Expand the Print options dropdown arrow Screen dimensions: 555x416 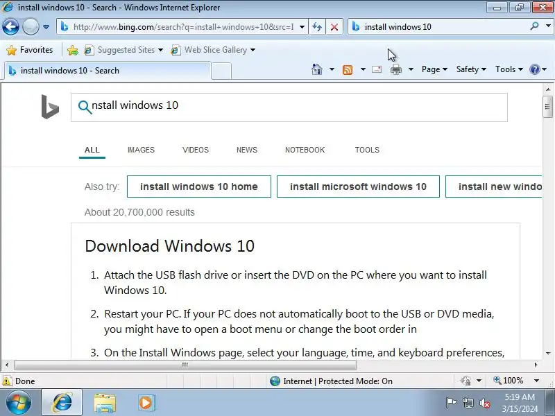click(411, 69)
